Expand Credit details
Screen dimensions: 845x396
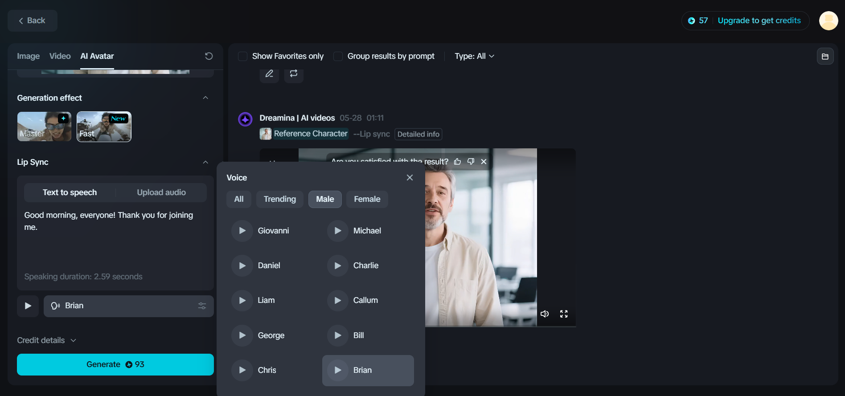[x=46, y=340]
